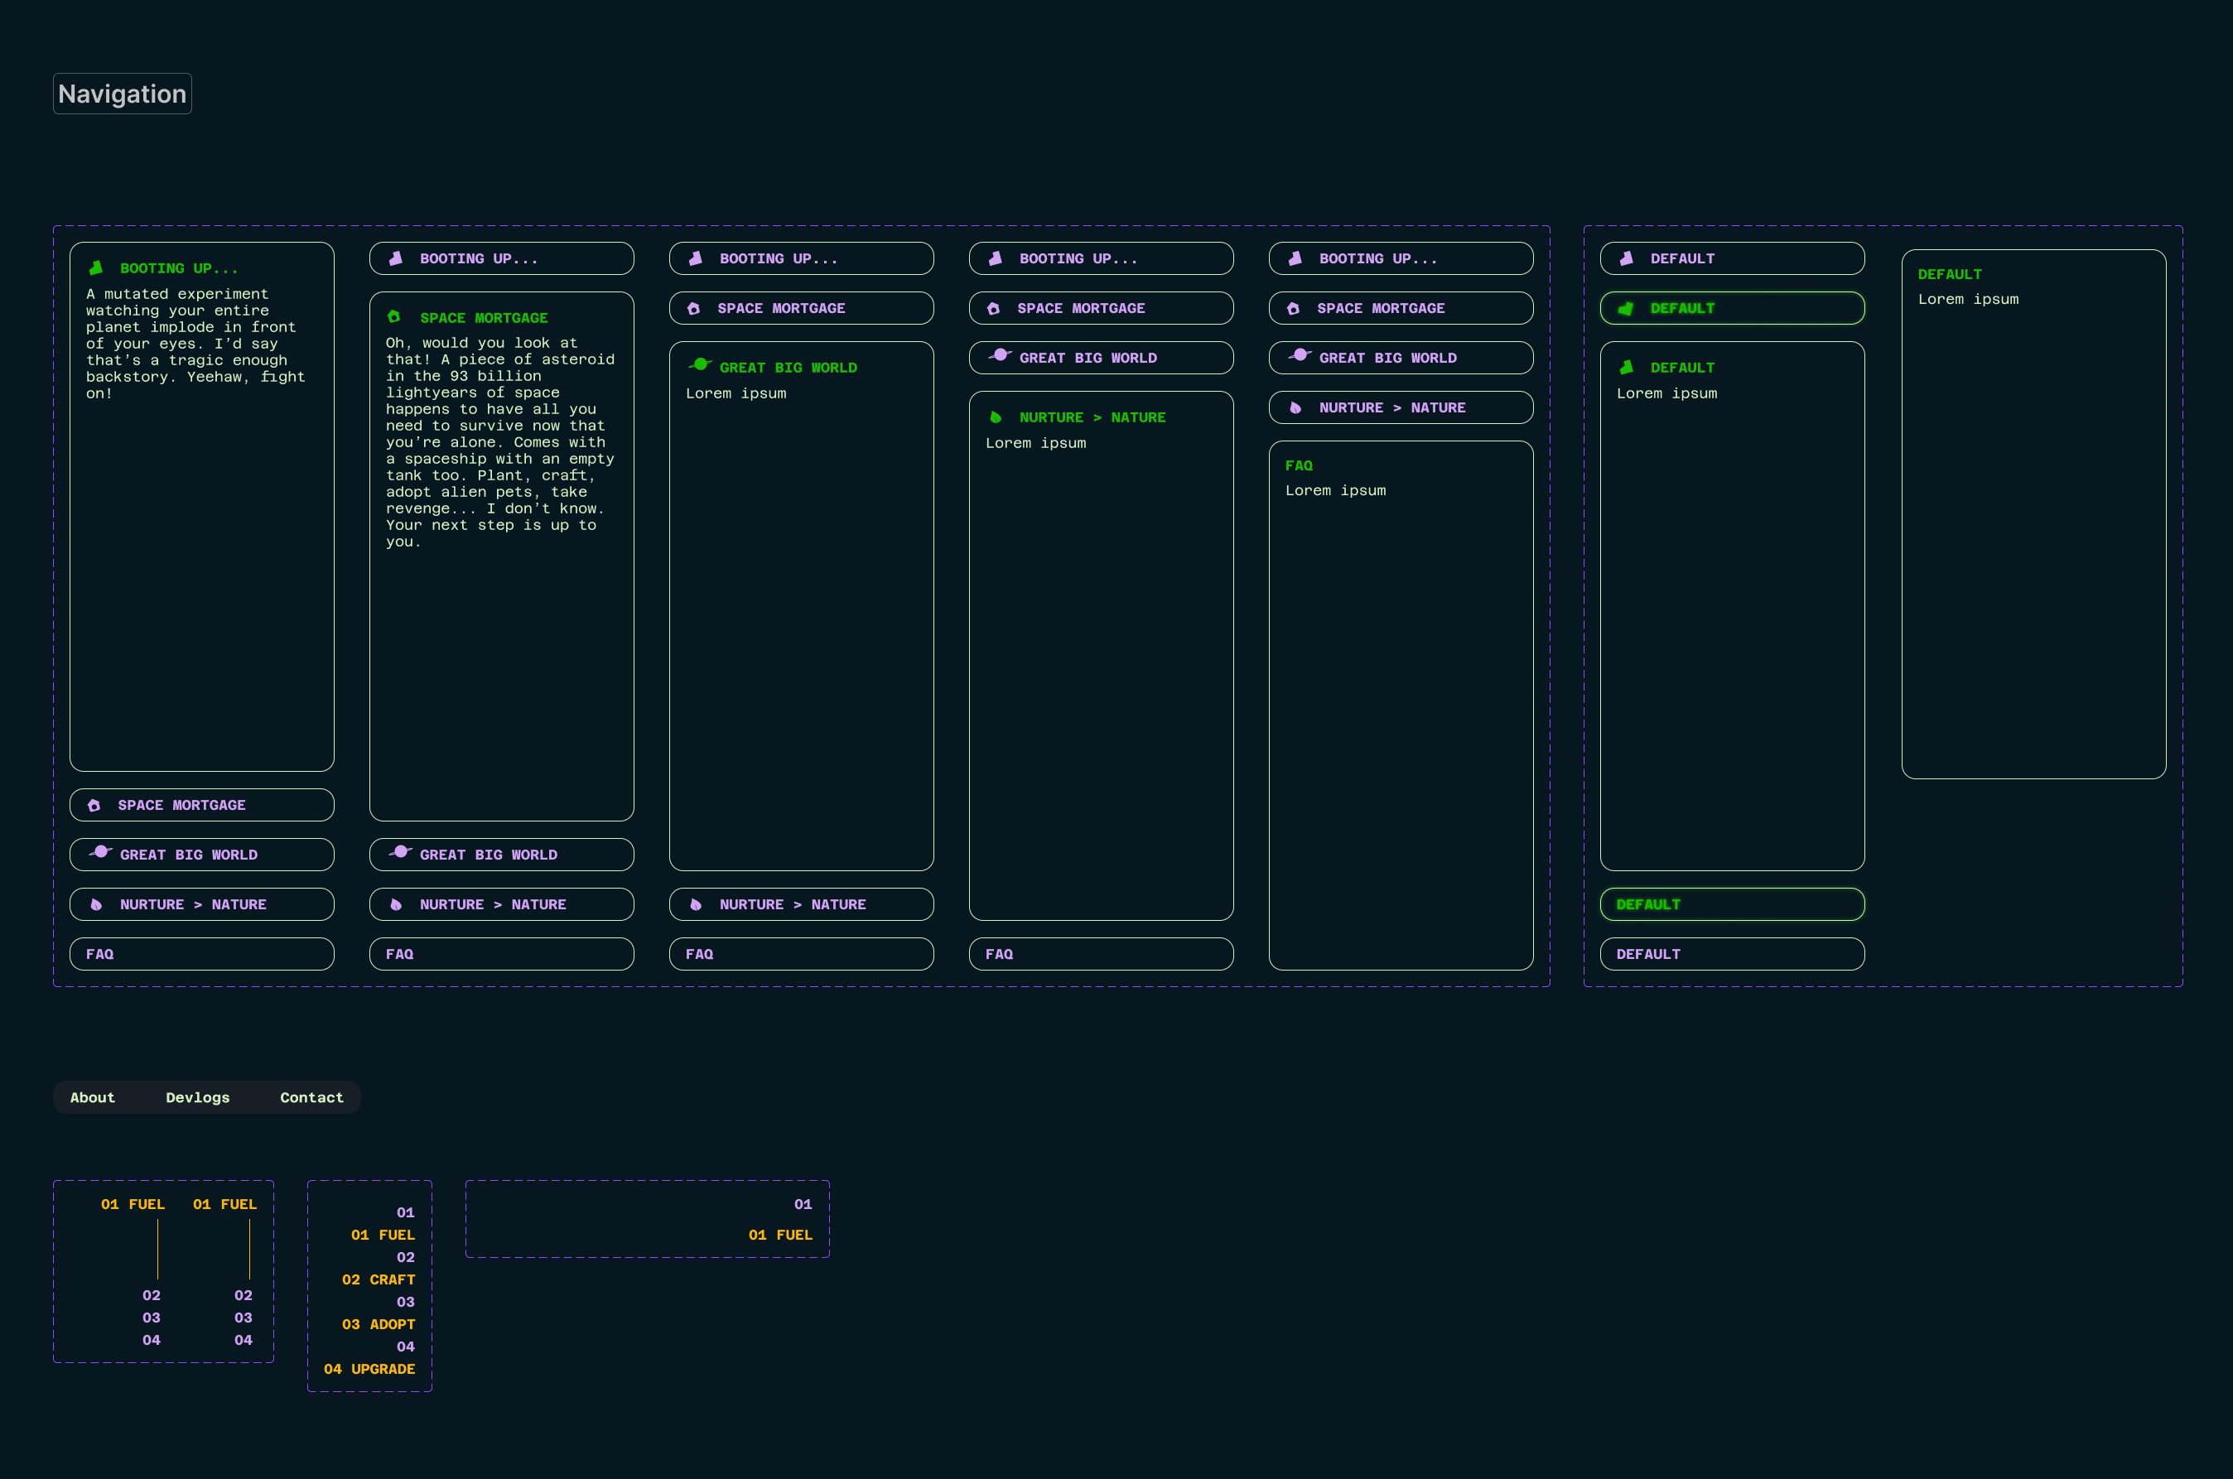Click green planet icon in expanded GREAT BIG WORLD panel
The height and width of the screenshot is (1479, 2233).
pyautogui.click(x=700, y=365)
